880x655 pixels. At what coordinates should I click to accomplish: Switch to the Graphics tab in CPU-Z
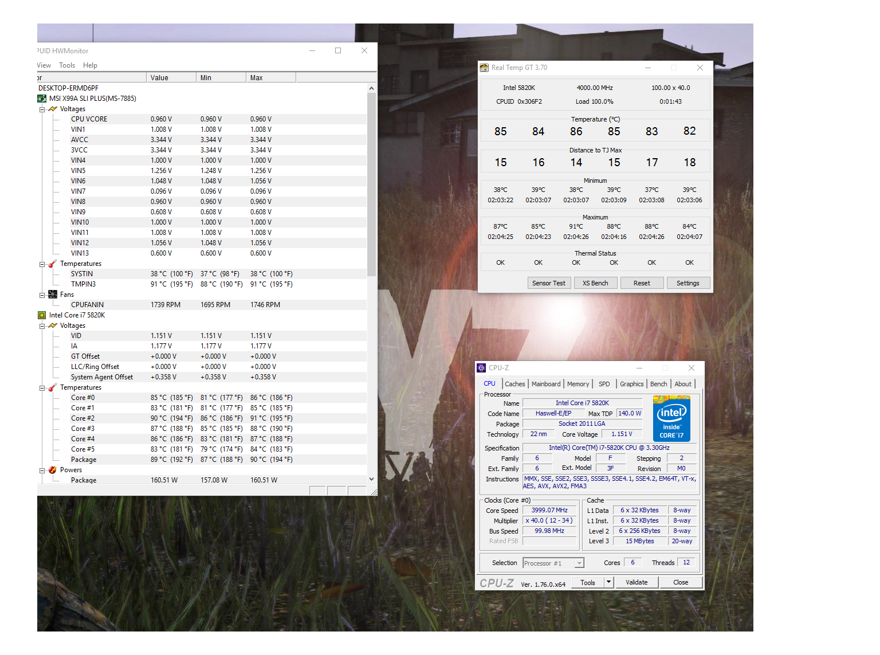631,384
